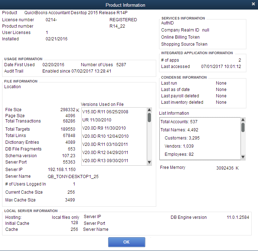Click Total Accounts: 537 list entry

click(x=179, y=122)
